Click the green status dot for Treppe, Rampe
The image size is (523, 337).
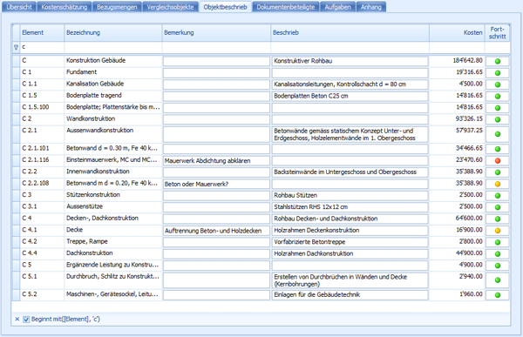click(x=498, y=242)
